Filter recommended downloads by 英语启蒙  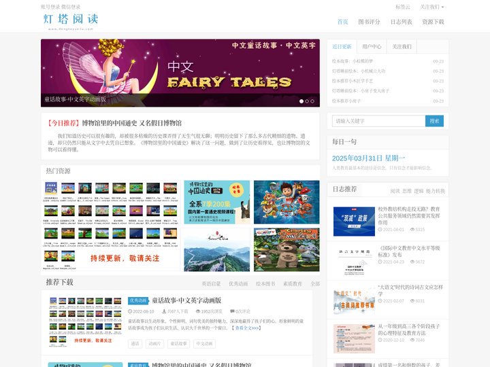(x=211, y=283)
